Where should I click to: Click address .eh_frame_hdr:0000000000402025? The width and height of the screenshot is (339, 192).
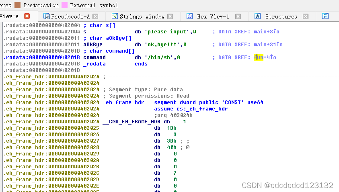pos(51,128)
